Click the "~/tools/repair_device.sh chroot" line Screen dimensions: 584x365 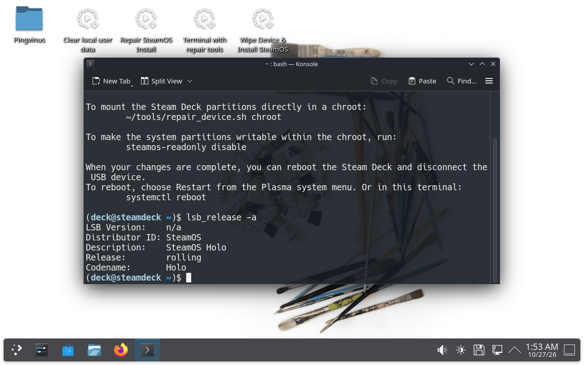203,117
